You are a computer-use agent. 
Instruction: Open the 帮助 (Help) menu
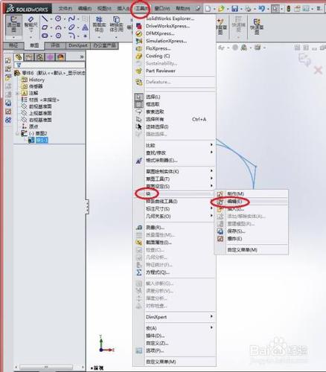(x=182, y=8)
